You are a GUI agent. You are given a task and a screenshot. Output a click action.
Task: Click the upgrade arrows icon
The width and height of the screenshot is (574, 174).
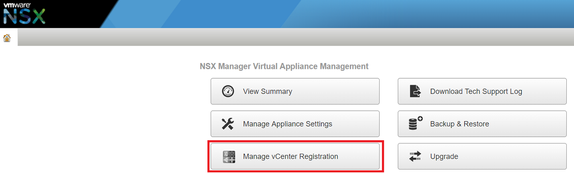415,157
